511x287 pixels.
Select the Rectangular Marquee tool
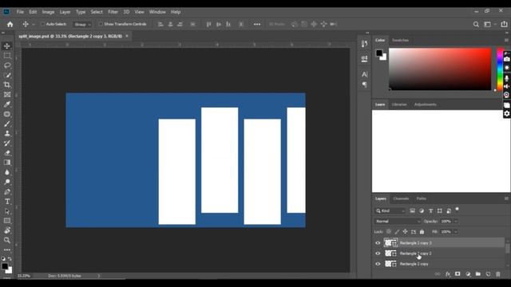click(x=7, y=56)
